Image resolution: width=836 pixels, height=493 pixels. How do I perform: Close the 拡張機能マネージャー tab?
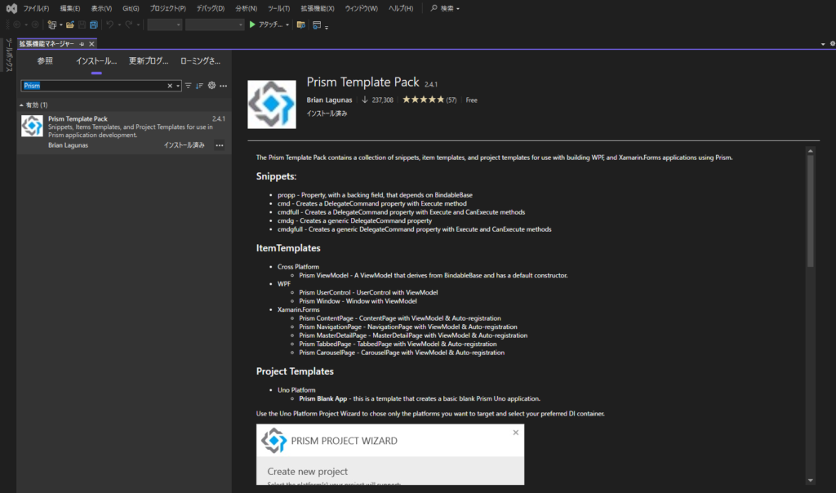click(91, 44)
